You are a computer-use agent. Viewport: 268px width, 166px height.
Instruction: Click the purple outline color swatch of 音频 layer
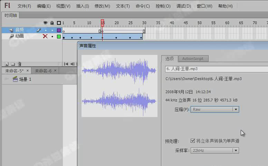(x=59, y=30)
